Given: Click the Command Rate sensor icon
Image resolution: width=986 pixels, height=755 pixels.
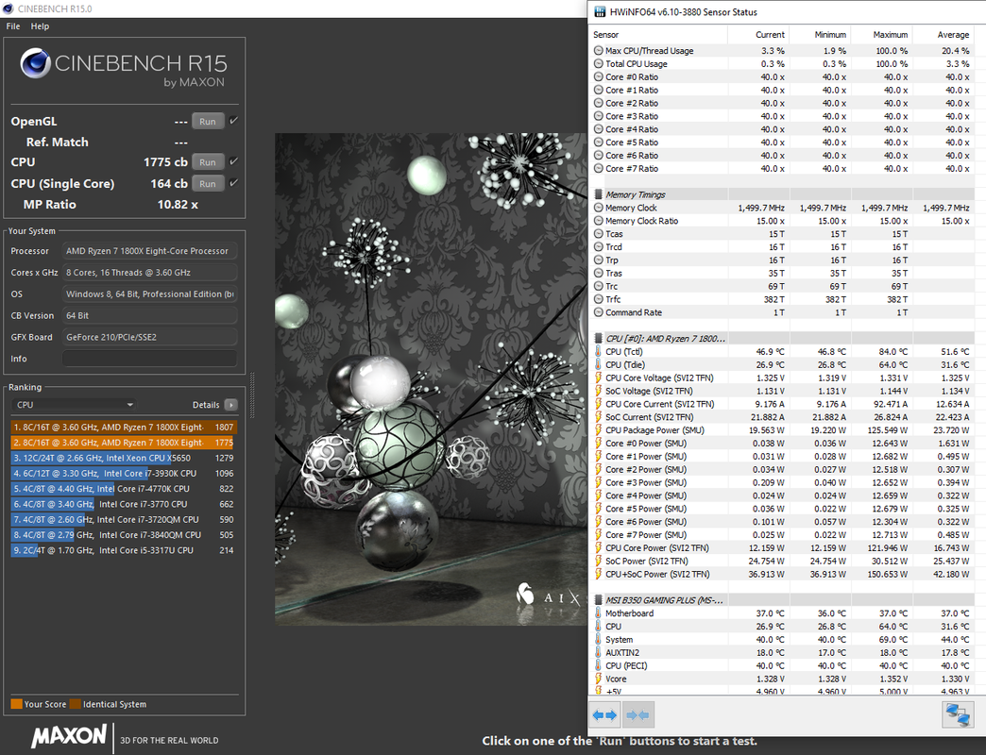Looking at the screenshot, I should [x=599, y=312].
